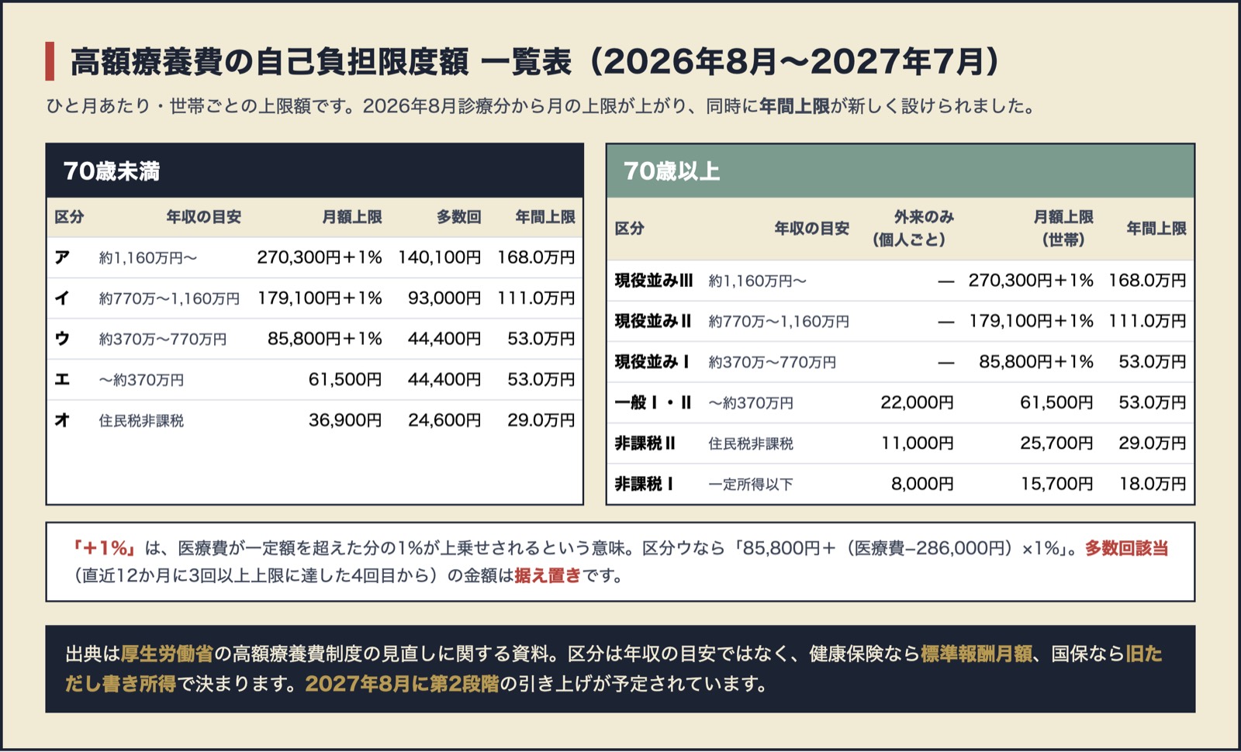The image size is (1241, 752).
Task: Click the 22,000円 outpatient limit
Action: (917, 402)
